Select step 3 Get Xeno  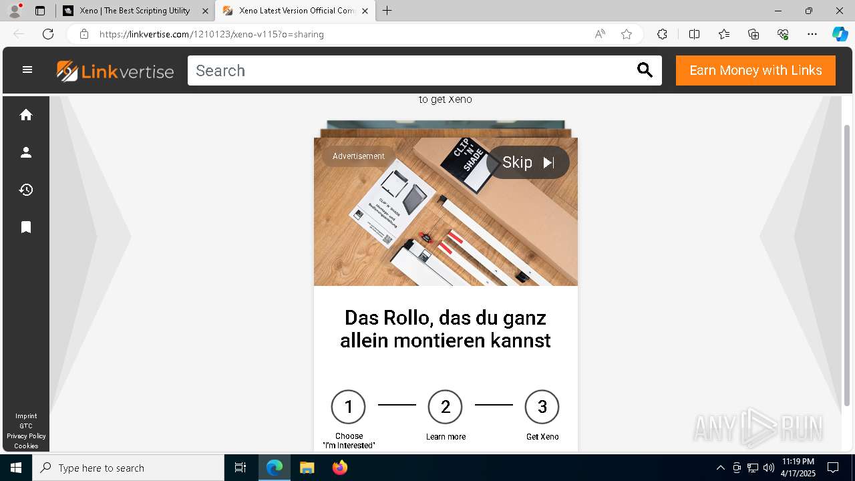pos(542,416)
